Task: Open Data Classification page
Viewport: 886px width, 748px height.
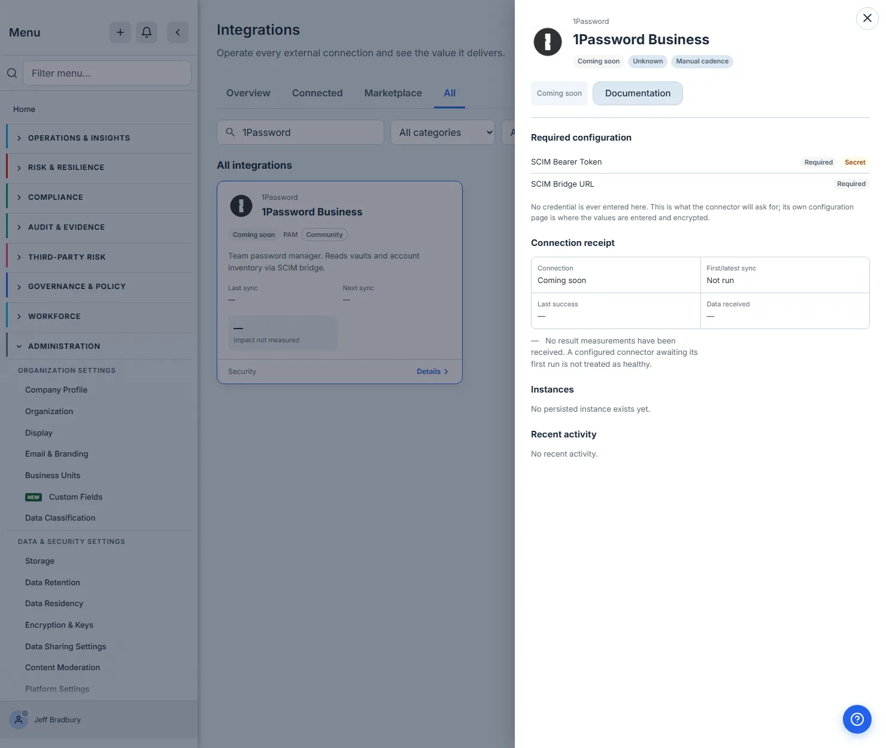Action: [x=60, y=518]
